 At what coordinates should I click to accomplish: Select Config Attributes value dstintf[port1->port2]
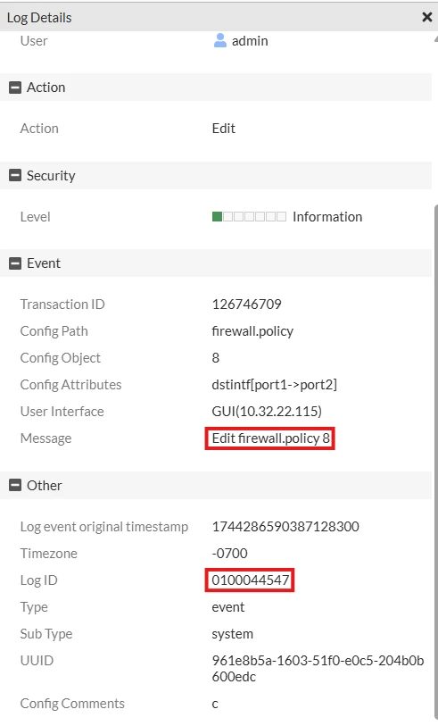(274, 385)
